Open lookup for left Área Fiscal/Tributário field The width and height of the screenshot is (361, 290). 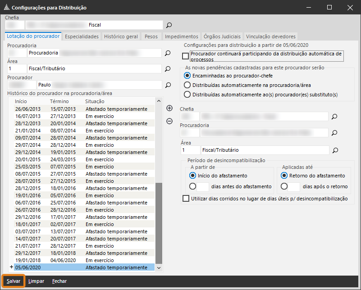click(167, 69)
